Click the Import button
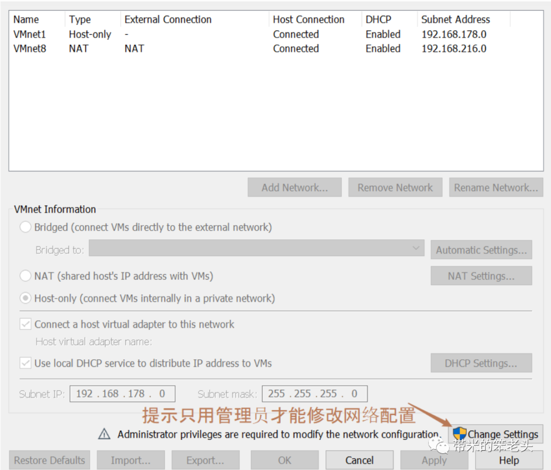The width and height of the screenshot is (551, 470). [x=131, y=460]
